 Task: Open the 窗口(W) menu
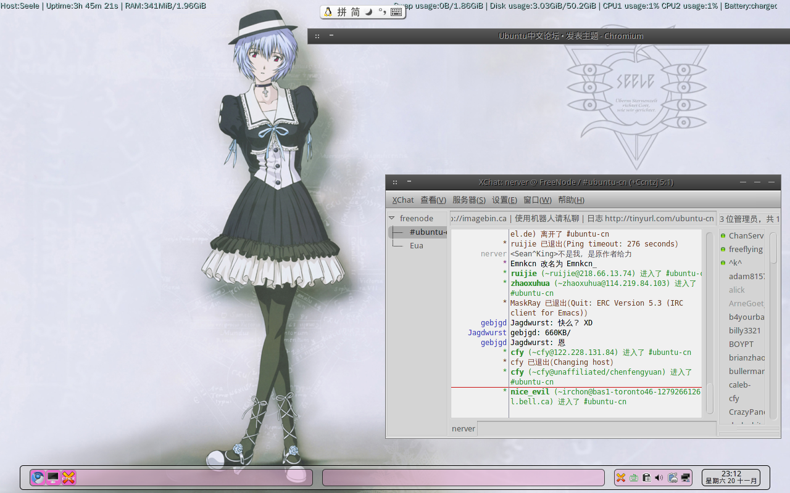tap(537, 200)
